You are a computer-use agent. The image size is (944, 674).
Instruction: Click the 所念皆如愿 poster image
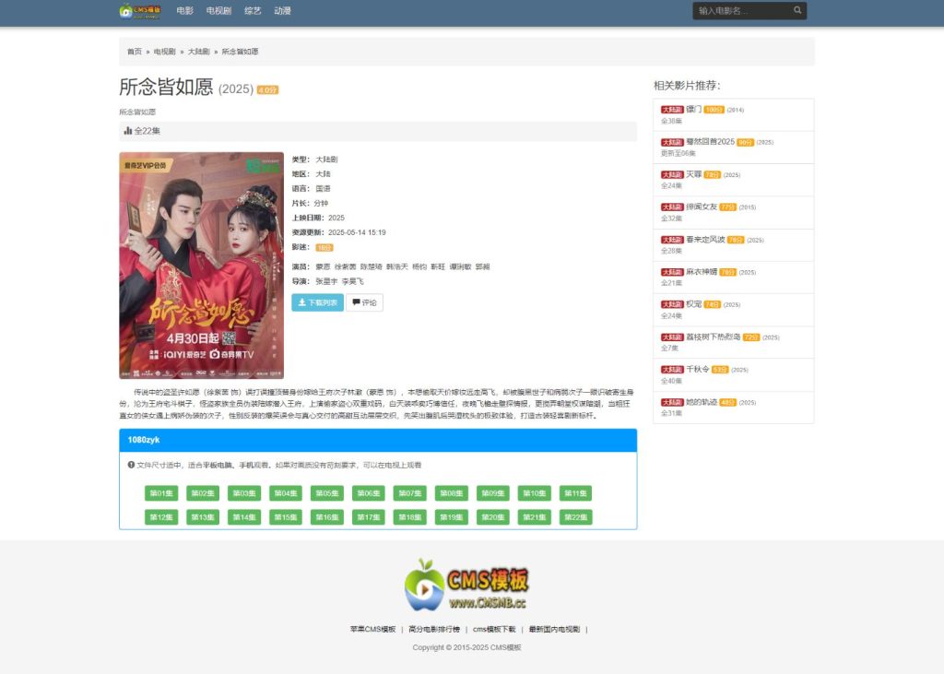[188, 266]
